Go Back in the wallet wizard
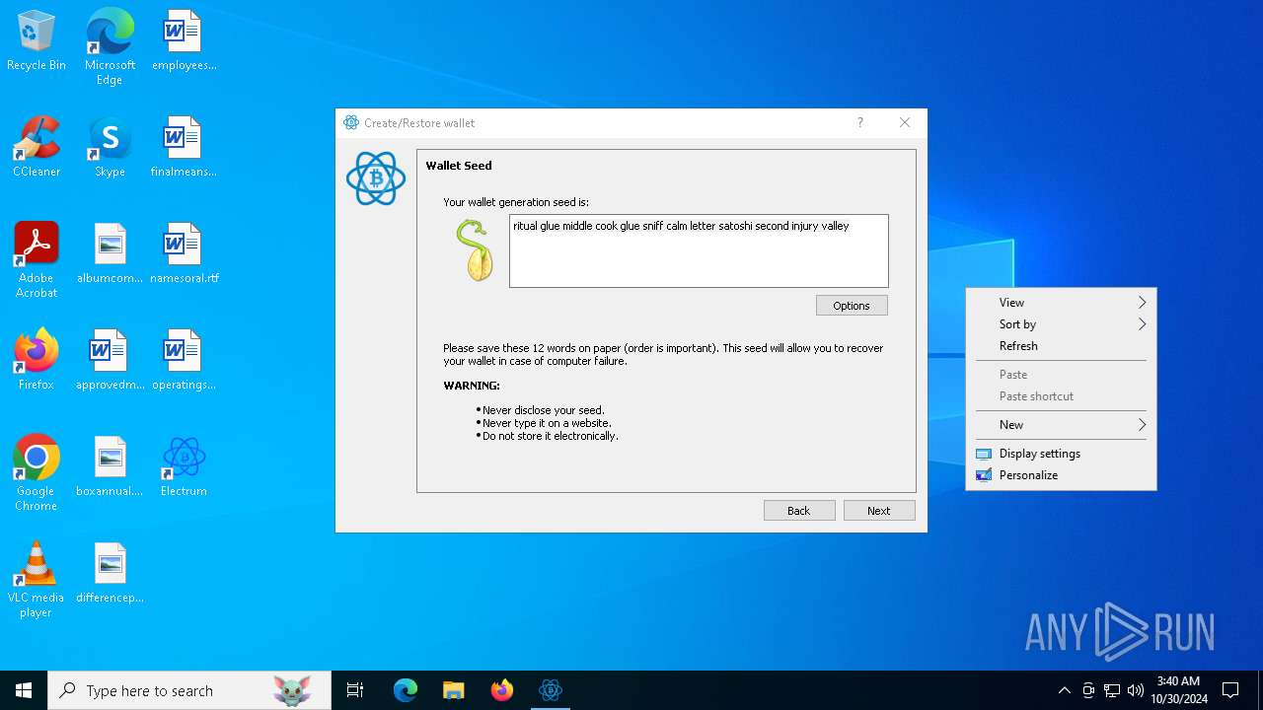Image resolution: width=1263 pixels, height=710 pixels. [799, 511]
